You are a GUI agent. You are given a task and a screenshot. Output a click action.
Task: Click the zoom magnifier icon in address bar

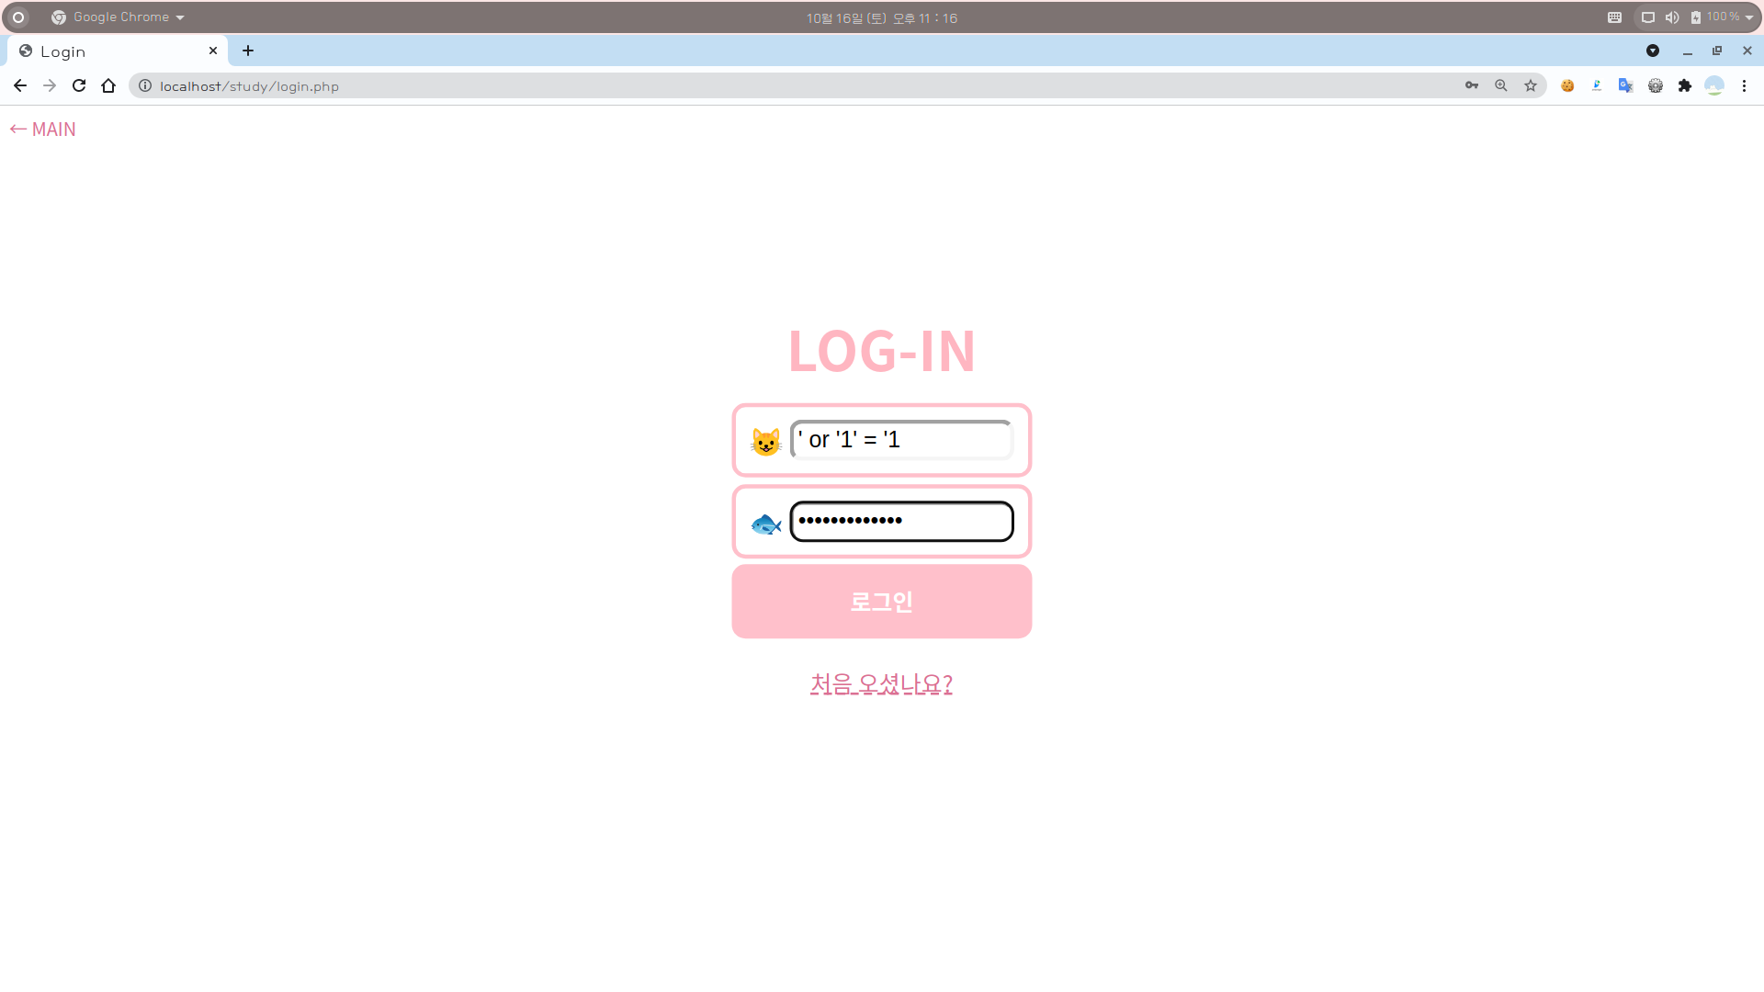tap(1501, 85)
